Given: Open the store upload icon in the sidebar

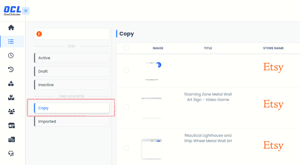Looking at the screenshot, I should (11, 139).
